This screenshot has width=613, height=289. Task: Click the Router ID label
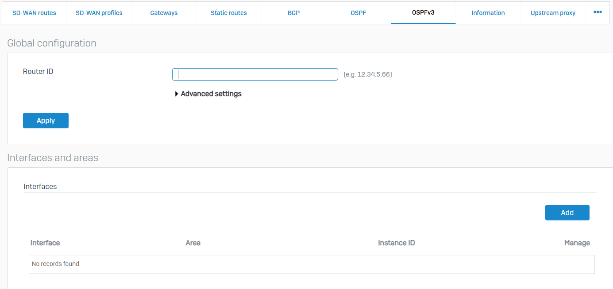38,71
